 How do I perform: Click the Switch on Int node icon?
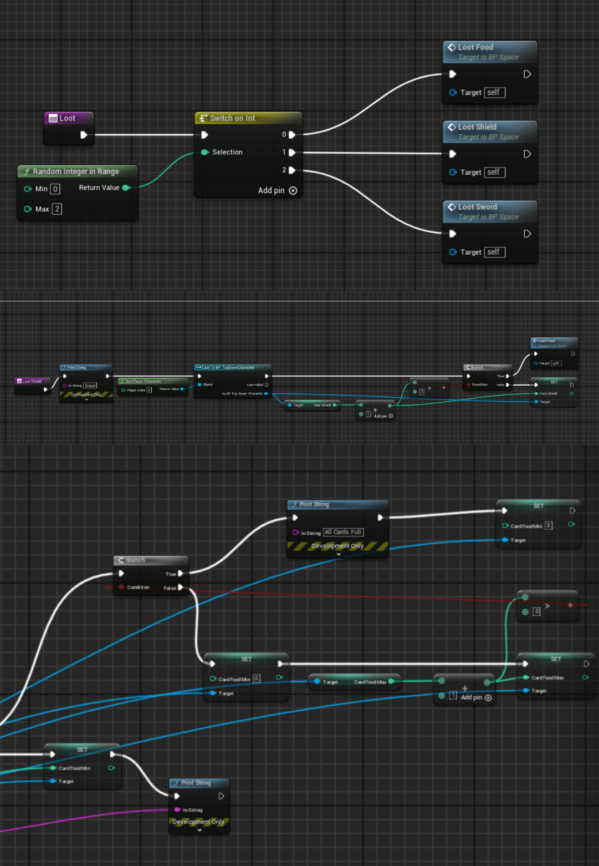coord(202,118)
